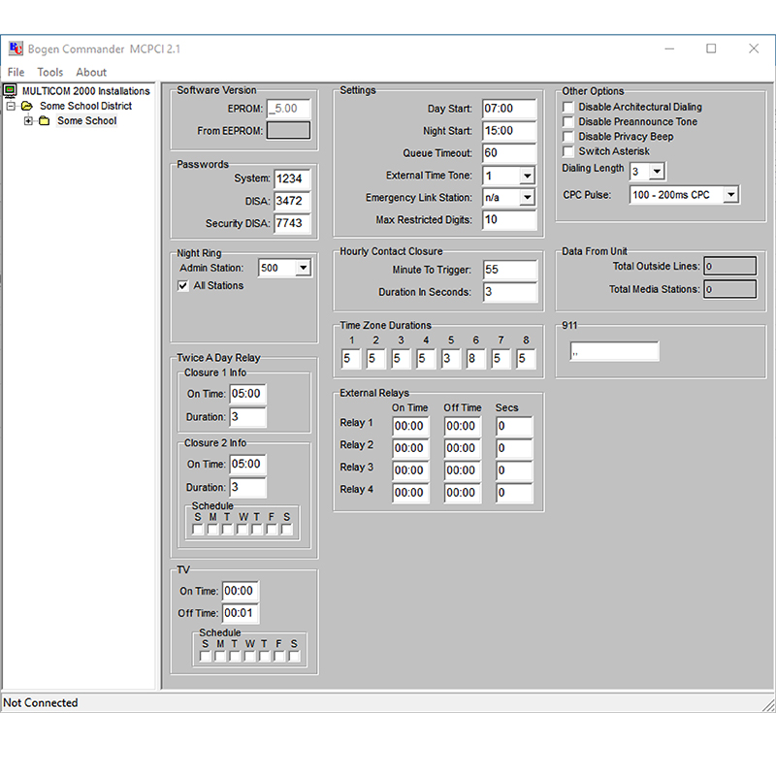776x776 pixels.
Task: Enable Disable Architectural Dialing checkbox
Action: click(568, 108)
